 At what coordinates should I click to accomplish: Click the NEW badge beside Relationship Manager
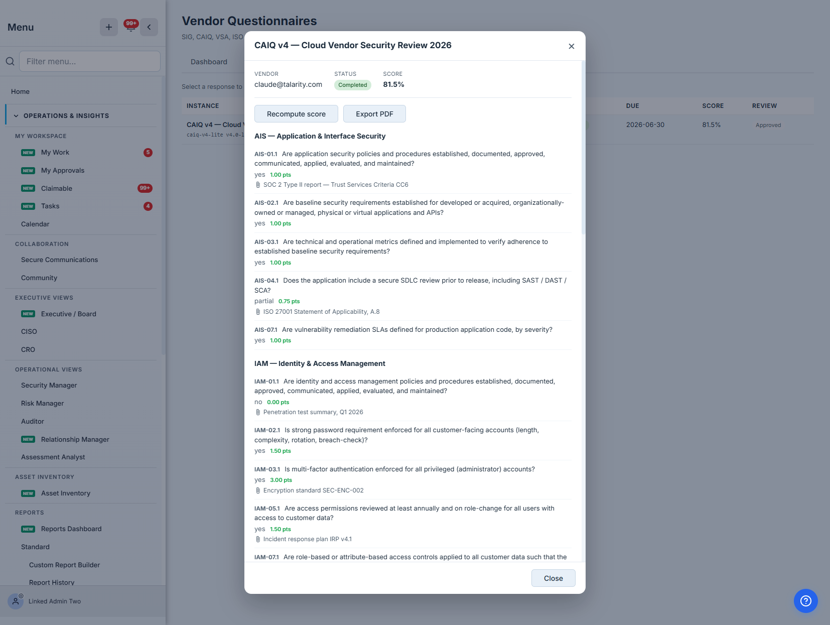[x=28, y=439]
